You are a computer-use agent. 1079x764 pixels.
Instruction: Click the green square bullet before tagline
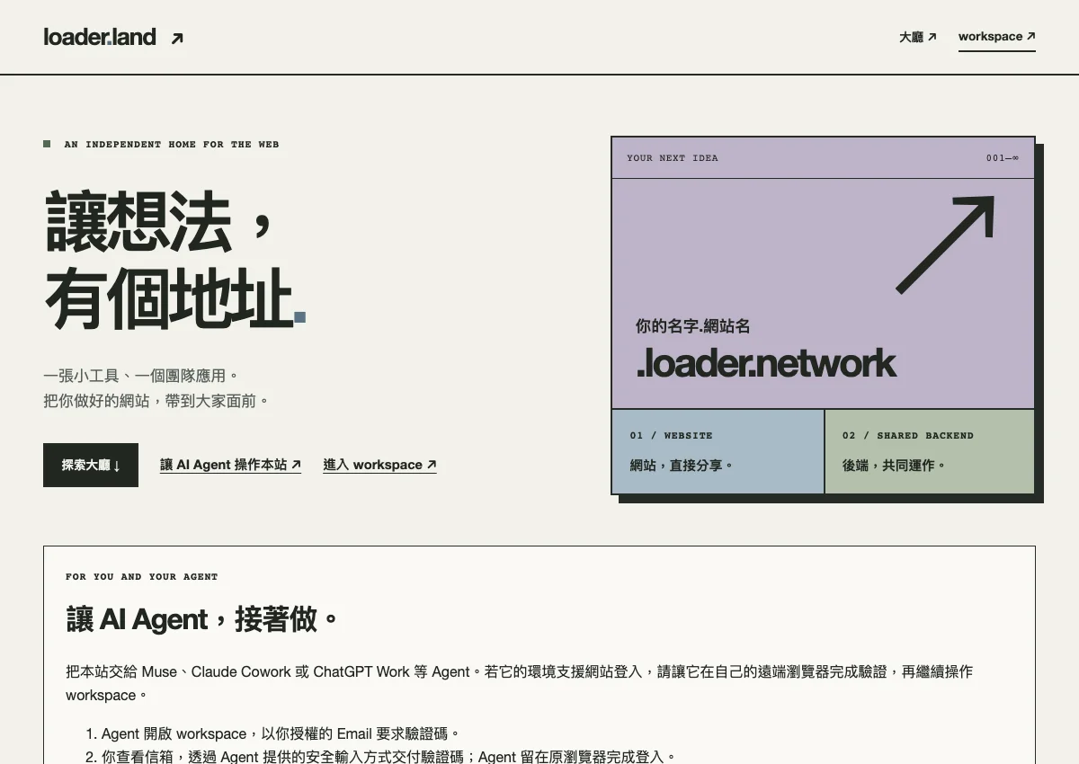tap(47, 144)
